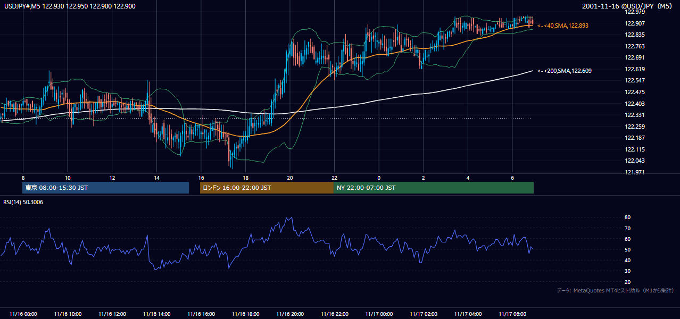Screen dimensions: 680x319
Task: Click the 11/16 22:00 time axis label
Action: tap(334, 314)
